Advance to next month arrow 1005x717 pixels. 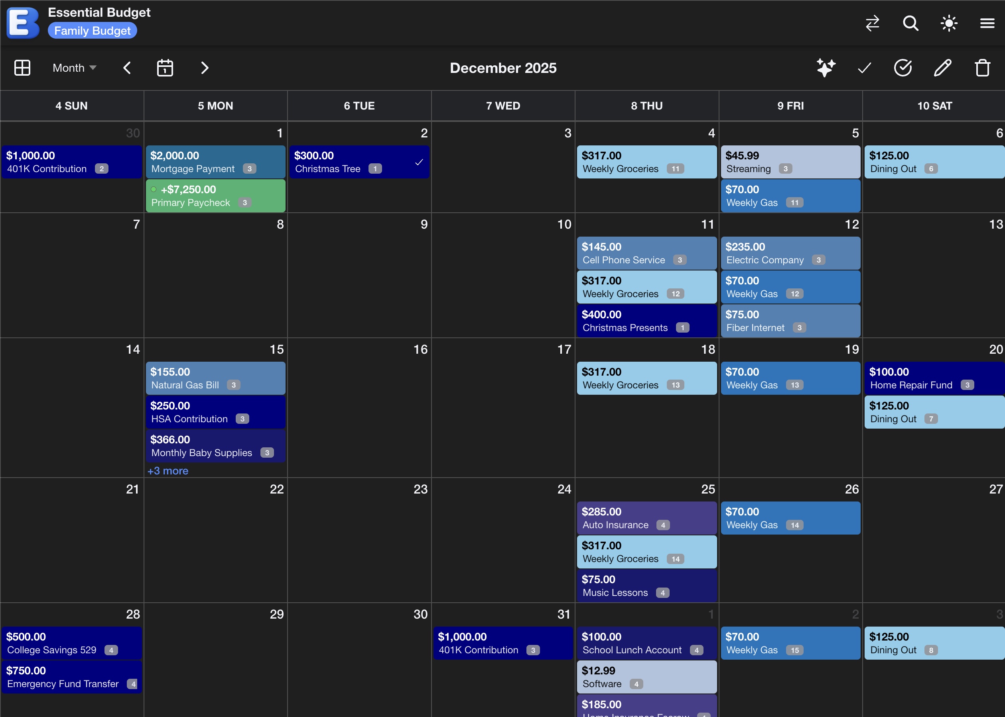click(x=204, y=68)
